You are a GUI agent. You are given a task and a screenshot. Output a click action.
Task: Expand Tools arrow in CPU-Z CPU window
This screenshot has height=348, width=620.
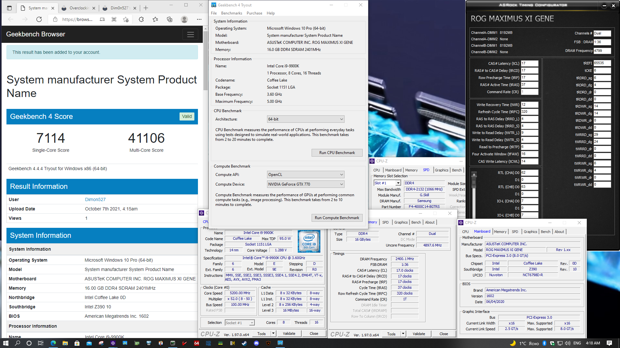point(273,333)
